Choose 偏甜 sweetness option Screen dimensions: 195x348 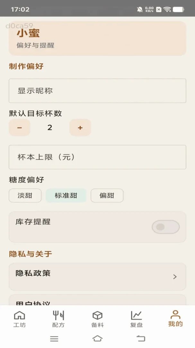(107, 196)
